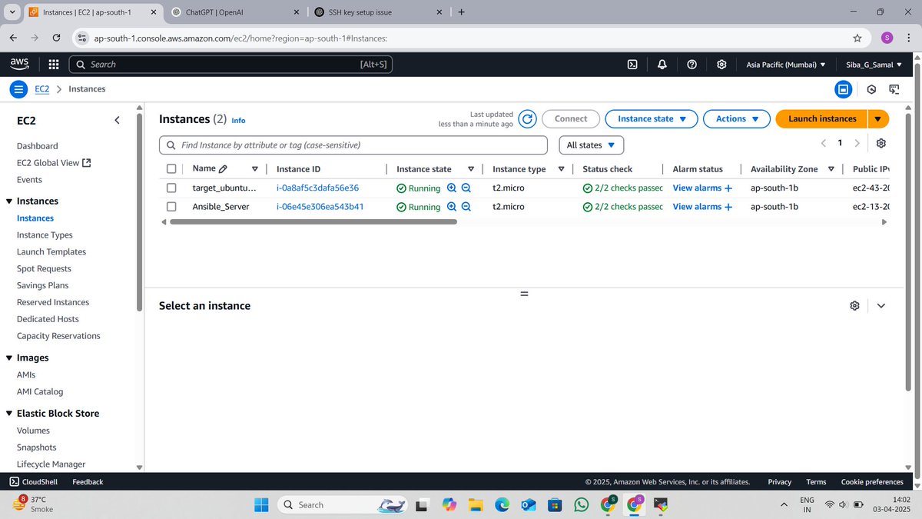Open the hexagon icon in breadcrumb bar
Viewport: 922px width, 519px height.
tap(871, 89)
